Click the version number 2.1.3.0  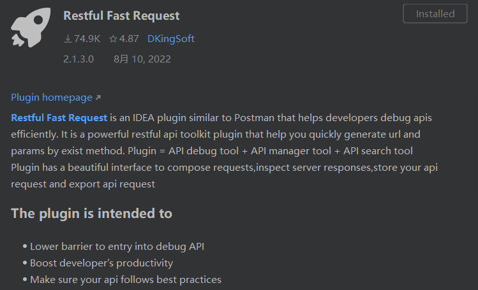pos(78,59)
